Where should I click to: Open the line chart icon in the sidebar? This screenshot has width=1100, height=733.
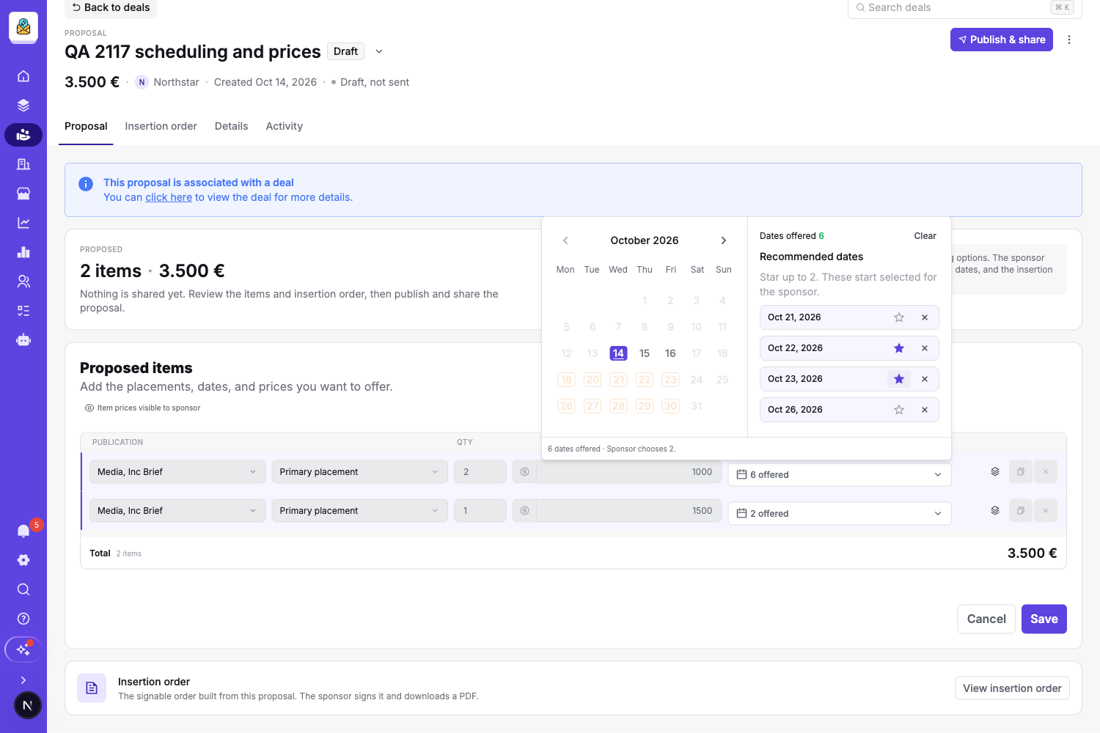23,223
